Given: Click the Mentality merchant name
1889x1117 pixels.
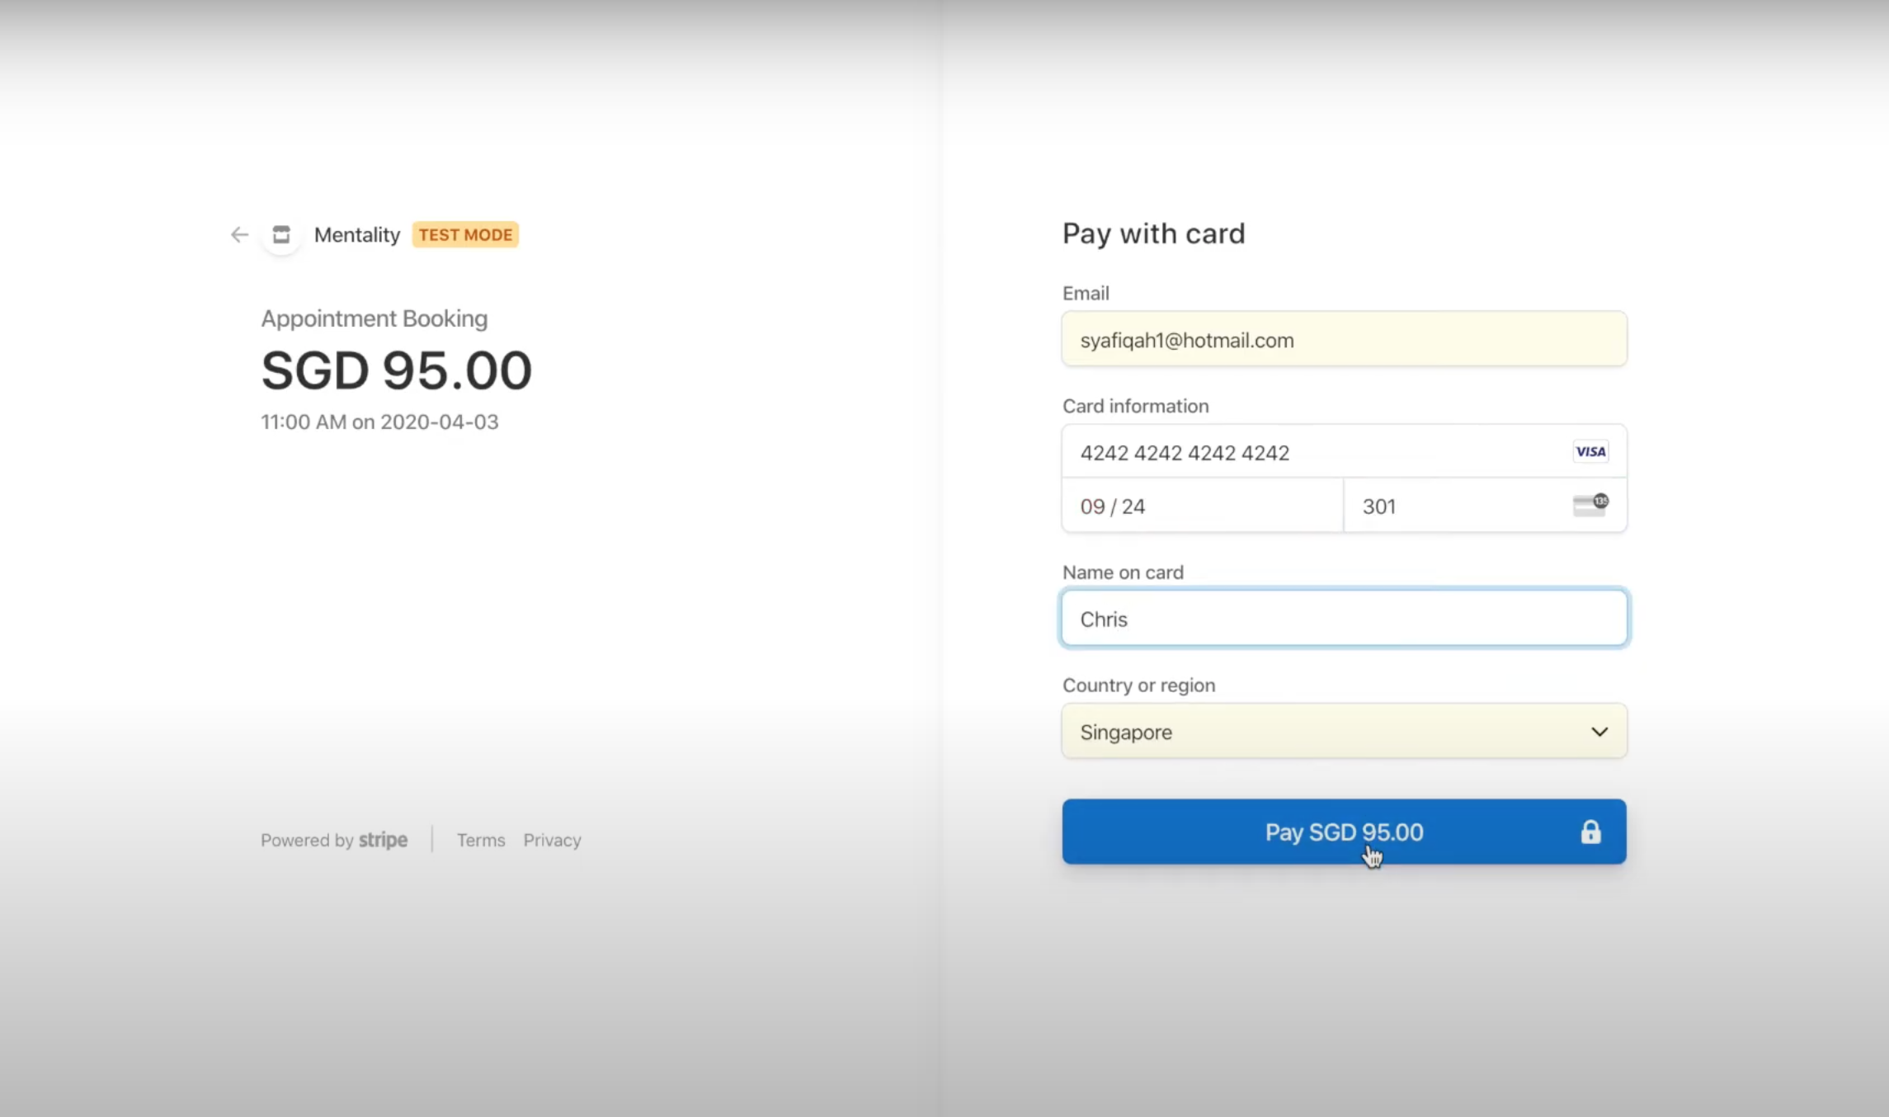Looking at the screenshot, I should (357, 235).
